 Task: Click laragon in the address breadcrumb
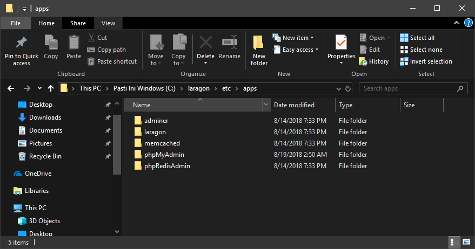199,88
